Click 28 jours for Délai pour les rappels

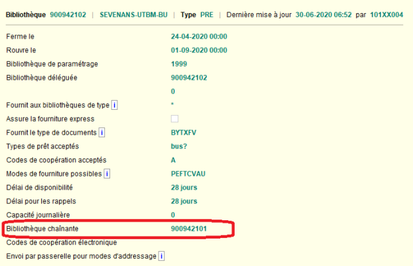tap(184, 201)
